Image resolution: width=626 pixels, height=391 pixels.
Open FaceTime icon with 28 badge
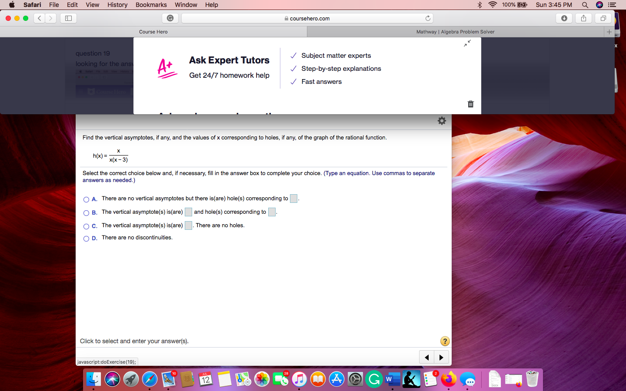pyautogui.click(x=281, y=379)
